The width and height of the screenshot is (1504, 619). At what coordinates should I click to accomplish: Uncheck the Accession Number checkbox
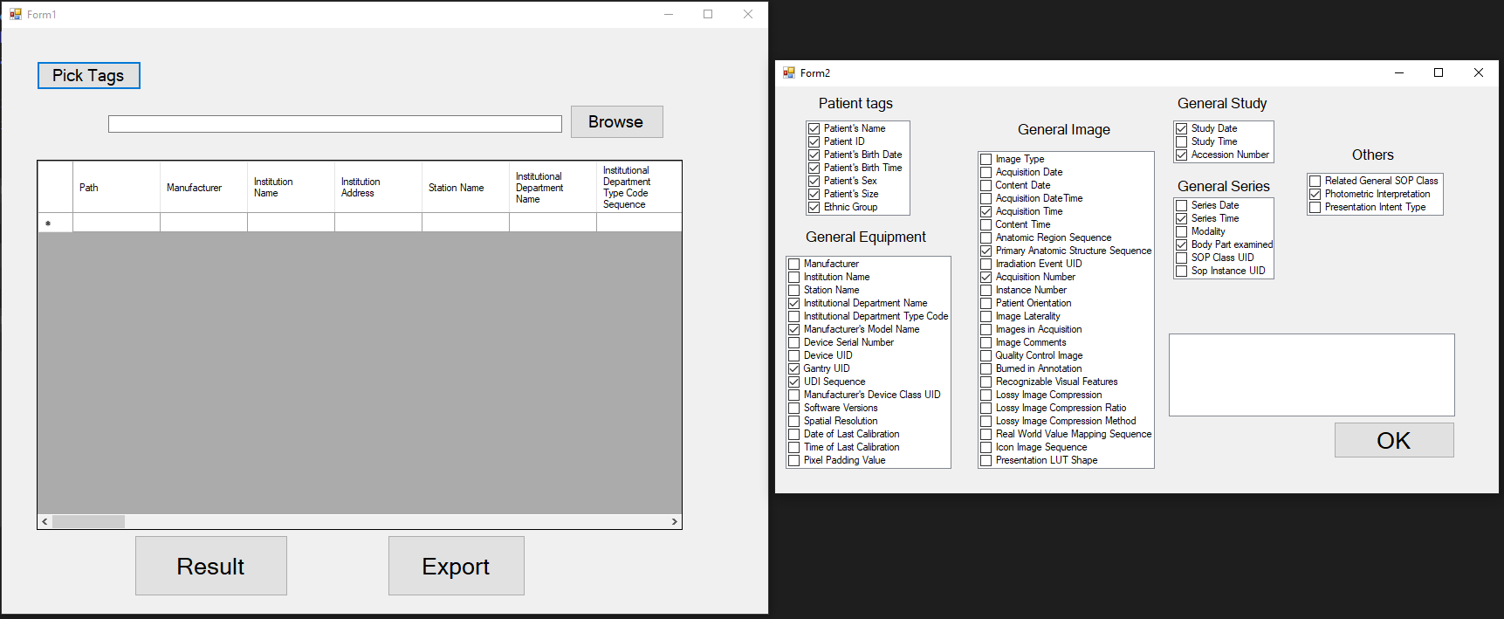click(1182, 155)
